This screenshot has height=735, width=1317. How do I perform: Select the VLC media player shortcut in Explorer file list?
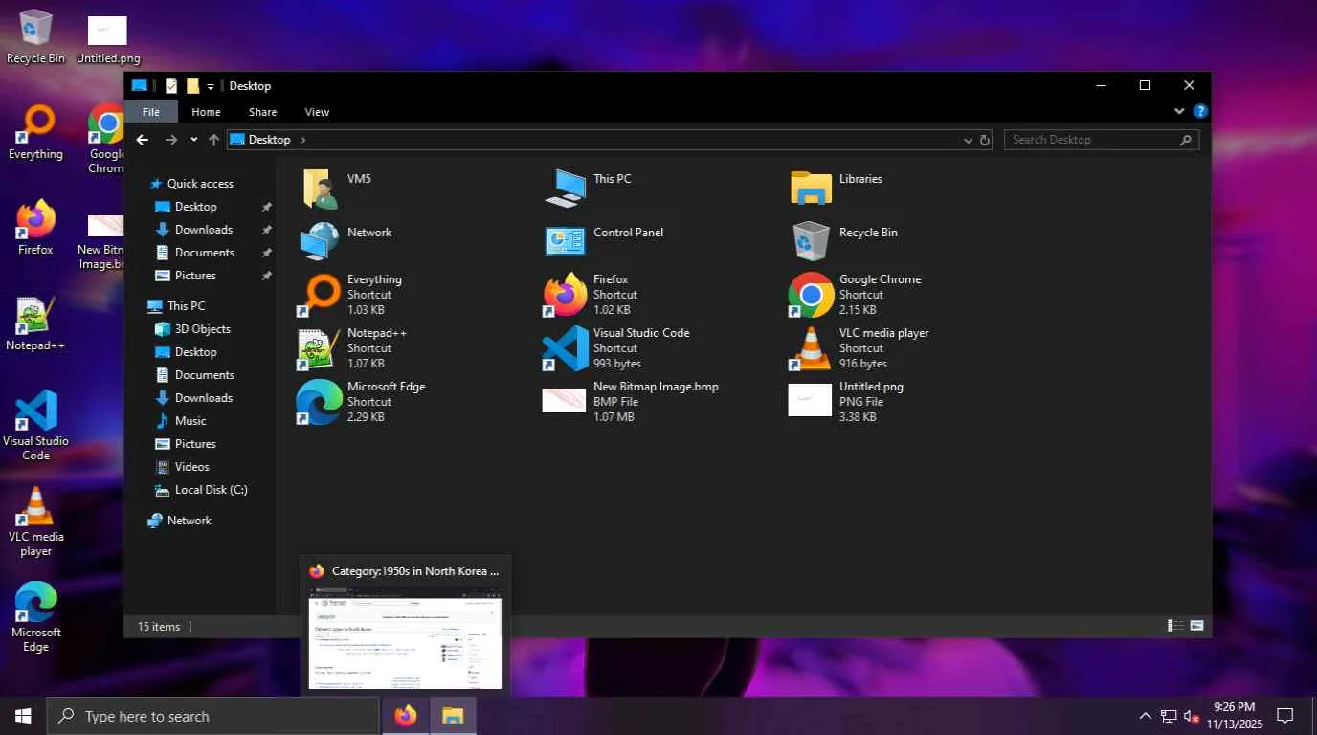pyautogui.click(x=859, y=348)
